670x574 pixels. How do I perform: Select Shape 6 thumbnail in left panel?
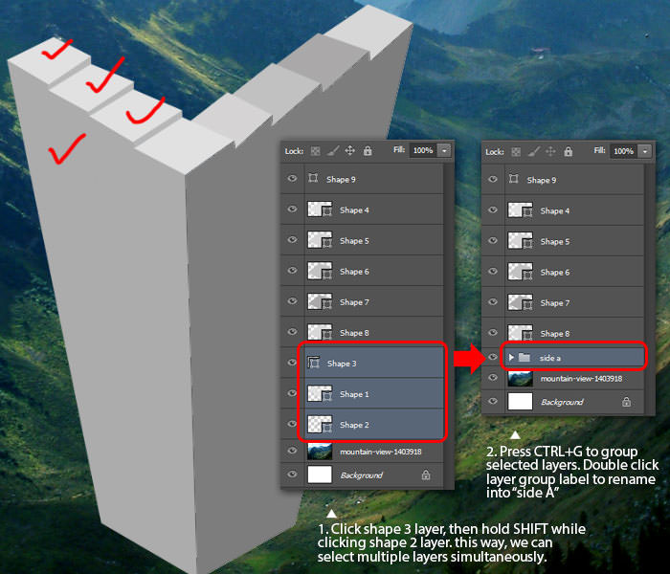click(x=320, y=271)
